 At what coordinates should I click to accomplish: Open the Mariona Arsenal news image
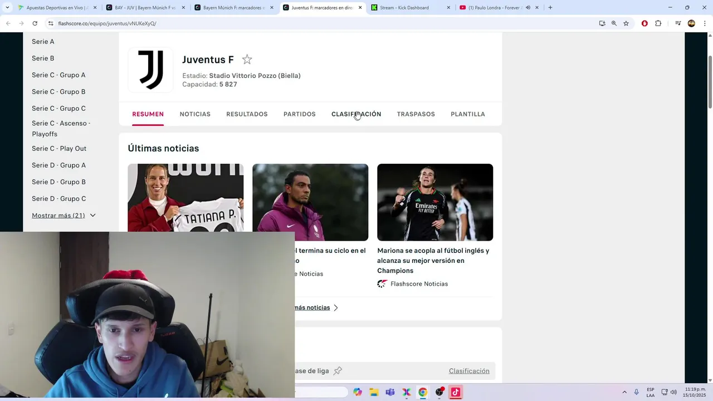(x=435, y=202)
